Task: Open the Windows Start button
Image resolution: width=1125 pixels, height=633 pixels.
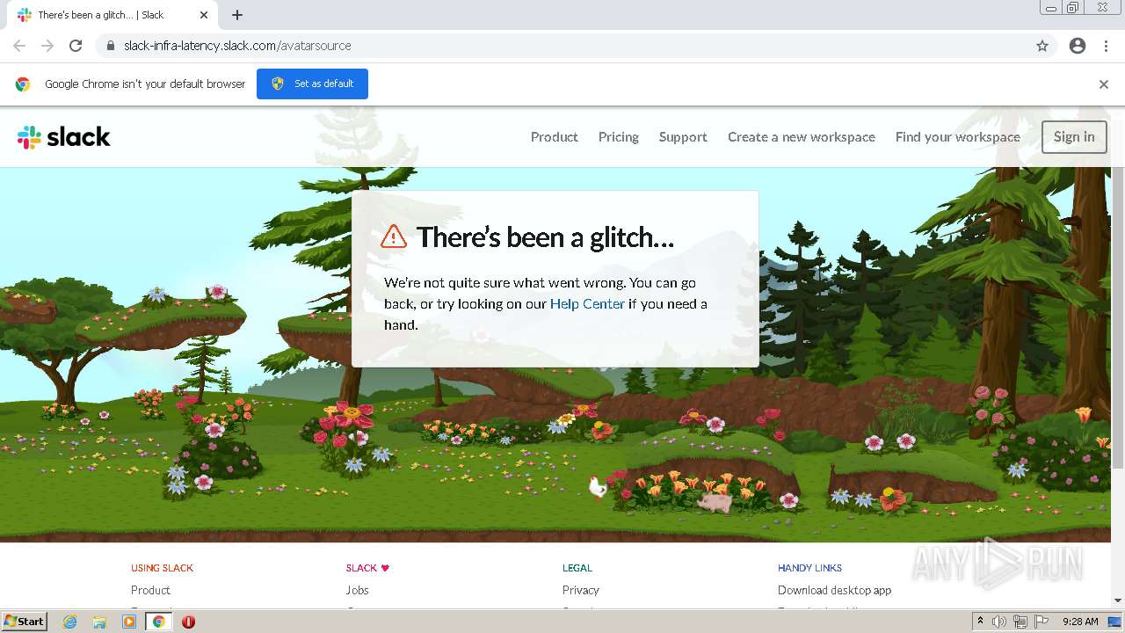Action: point(25,621)
